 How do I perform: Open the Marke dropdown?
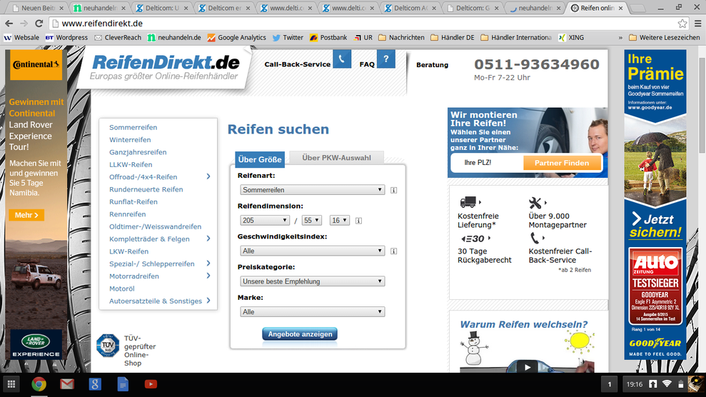[313, 312]
